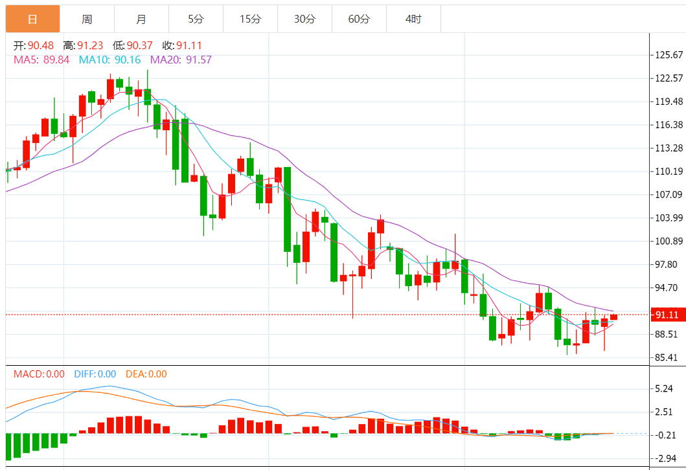The image size is (686, 470).
Task: Click the closing price 收:91.11
Action: pos(182,45)
